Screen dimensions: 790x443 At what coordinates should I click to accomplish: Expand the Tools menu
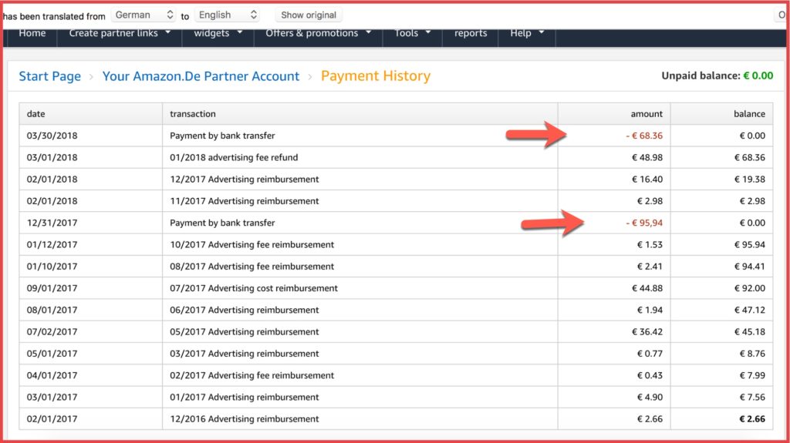point(412,33)
